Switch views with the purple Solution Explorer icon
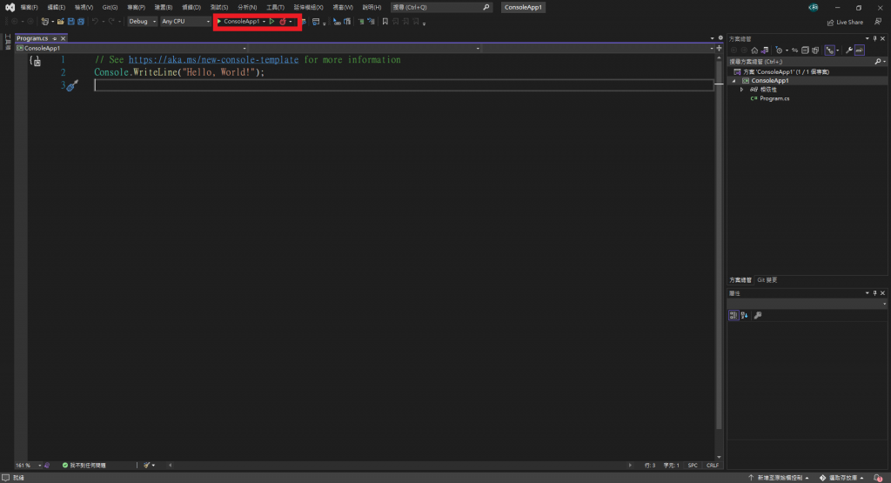Screen dimensions: 891x483 pyautogui.click(x=764, y=50)
